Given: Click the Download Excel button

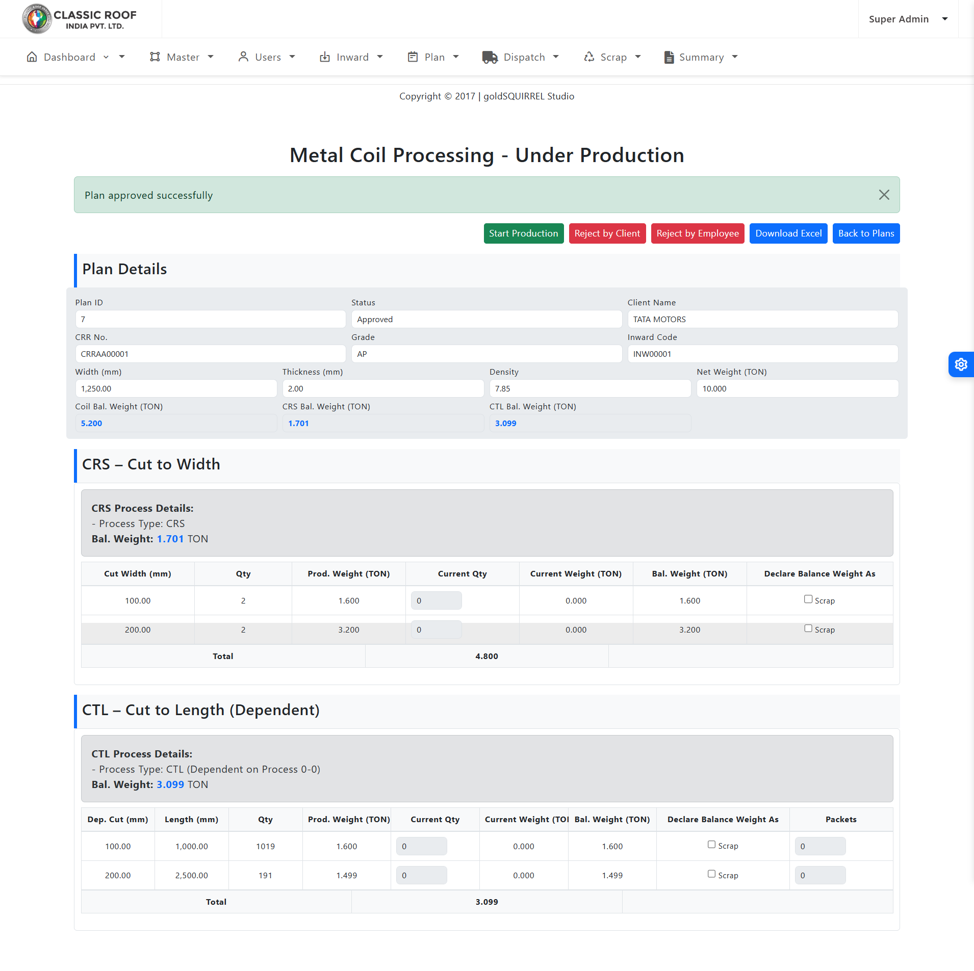Looking at the screenshot, I should pos(788,233).
